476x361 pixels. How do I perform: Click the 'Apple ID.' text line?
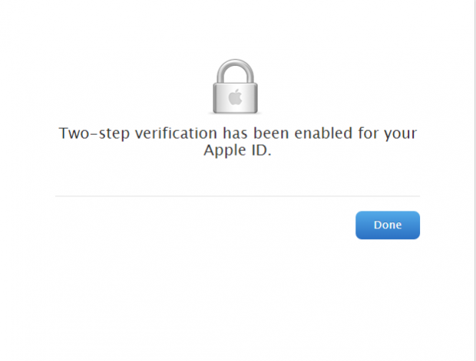pos(237,150)
